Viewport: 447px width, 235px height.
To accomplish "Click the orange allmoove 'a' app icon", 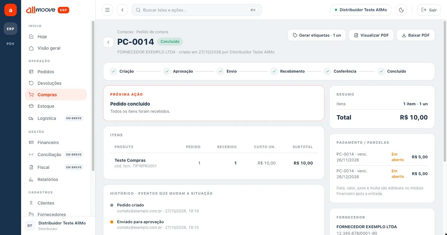I will [11, 10].
